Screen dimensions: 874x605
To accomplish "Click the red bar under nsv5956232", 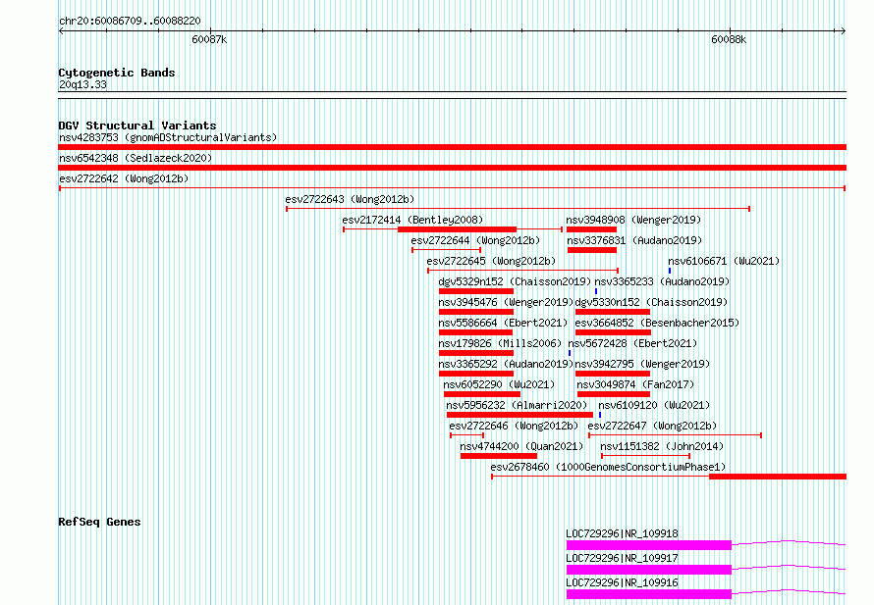I will tap(520, 415).
